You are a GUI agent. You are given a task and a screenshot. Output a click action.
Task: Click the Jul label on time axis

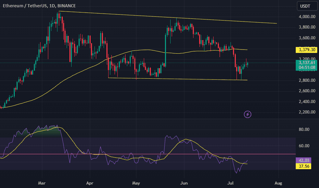pyautogui.click(x=230, y=183)
